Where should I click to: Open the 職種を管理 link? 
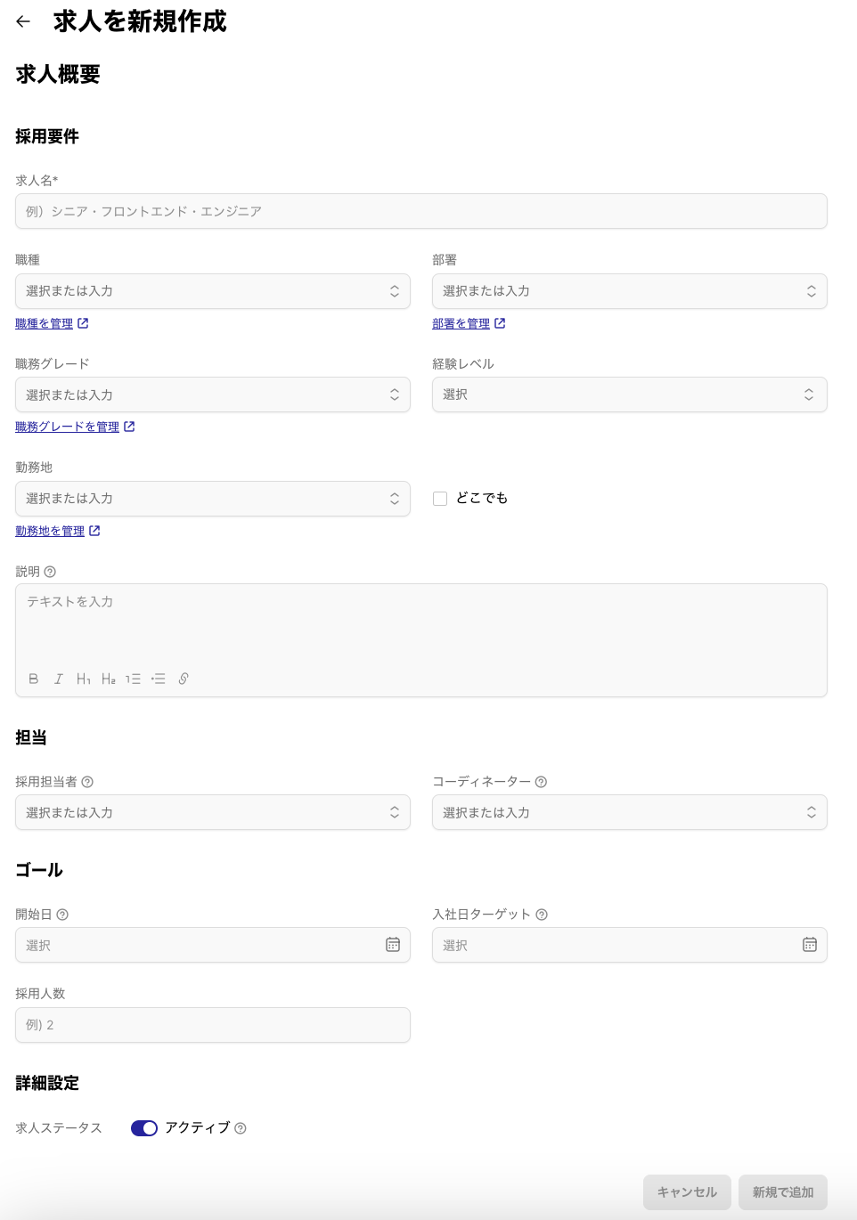coord(45,323)
